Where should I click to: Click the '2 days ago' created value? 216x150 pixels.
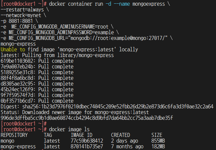[124, 141]
